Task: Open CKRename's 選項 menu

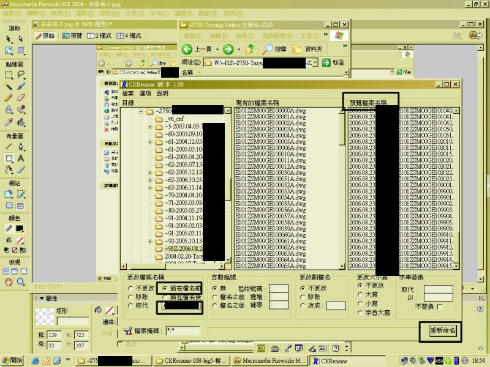Action: click(145, 94)
